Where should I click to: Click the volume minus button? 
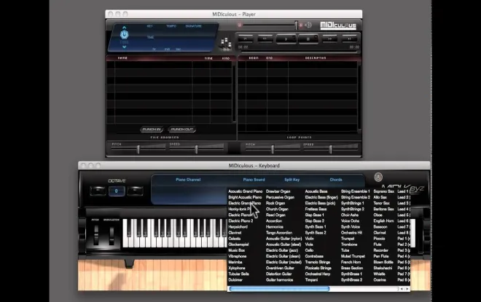pyautogui.click(x=240, y=25)
